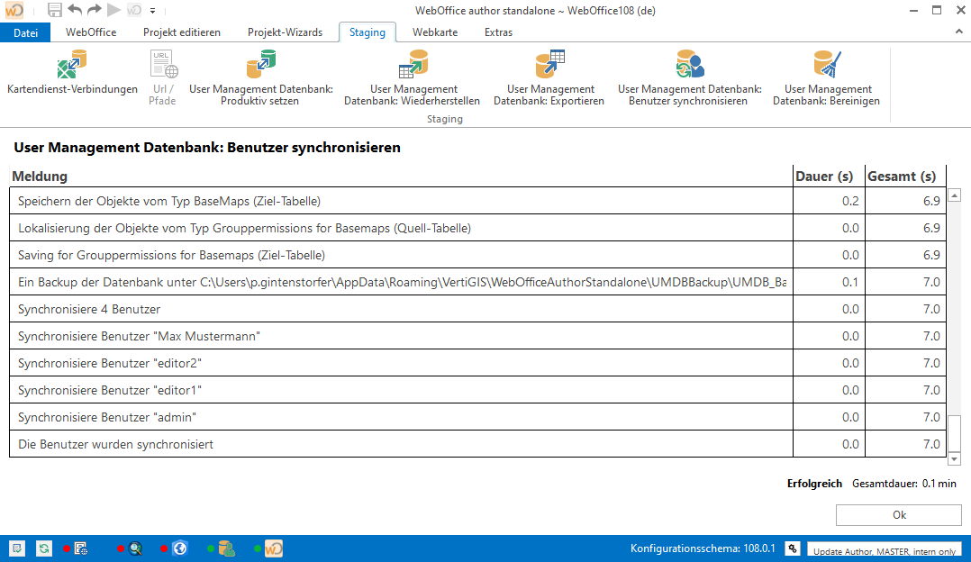Open the Datei menu
This screenshot has height=562, width=971.
pos(25,32)
